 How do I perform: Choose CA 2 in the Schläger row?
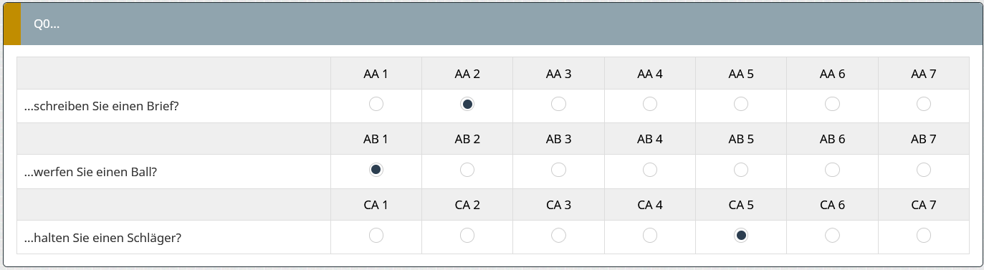467,235
